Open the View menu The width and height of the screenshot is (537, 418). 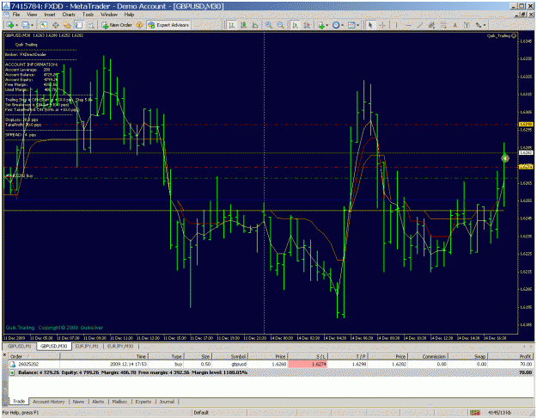click(x=32, y=15)
